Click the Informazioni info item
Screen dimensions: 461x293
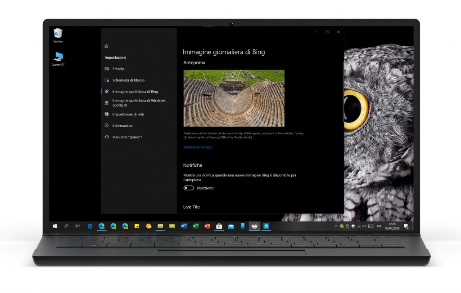[x=122, y=126]
